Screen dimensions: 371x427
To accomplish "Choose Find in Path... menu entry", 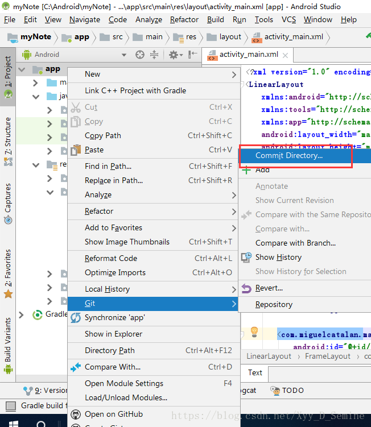I will [154, 167].
